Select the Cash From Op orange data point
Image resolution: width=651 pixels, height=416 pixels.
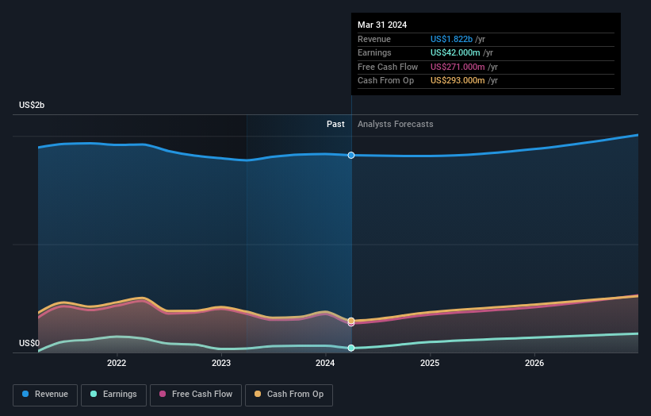click(x=351, y=321)
